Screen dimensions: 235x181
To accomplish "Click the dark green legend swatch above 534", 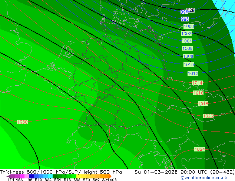I will pyautogui.click(x=55, y=176).
